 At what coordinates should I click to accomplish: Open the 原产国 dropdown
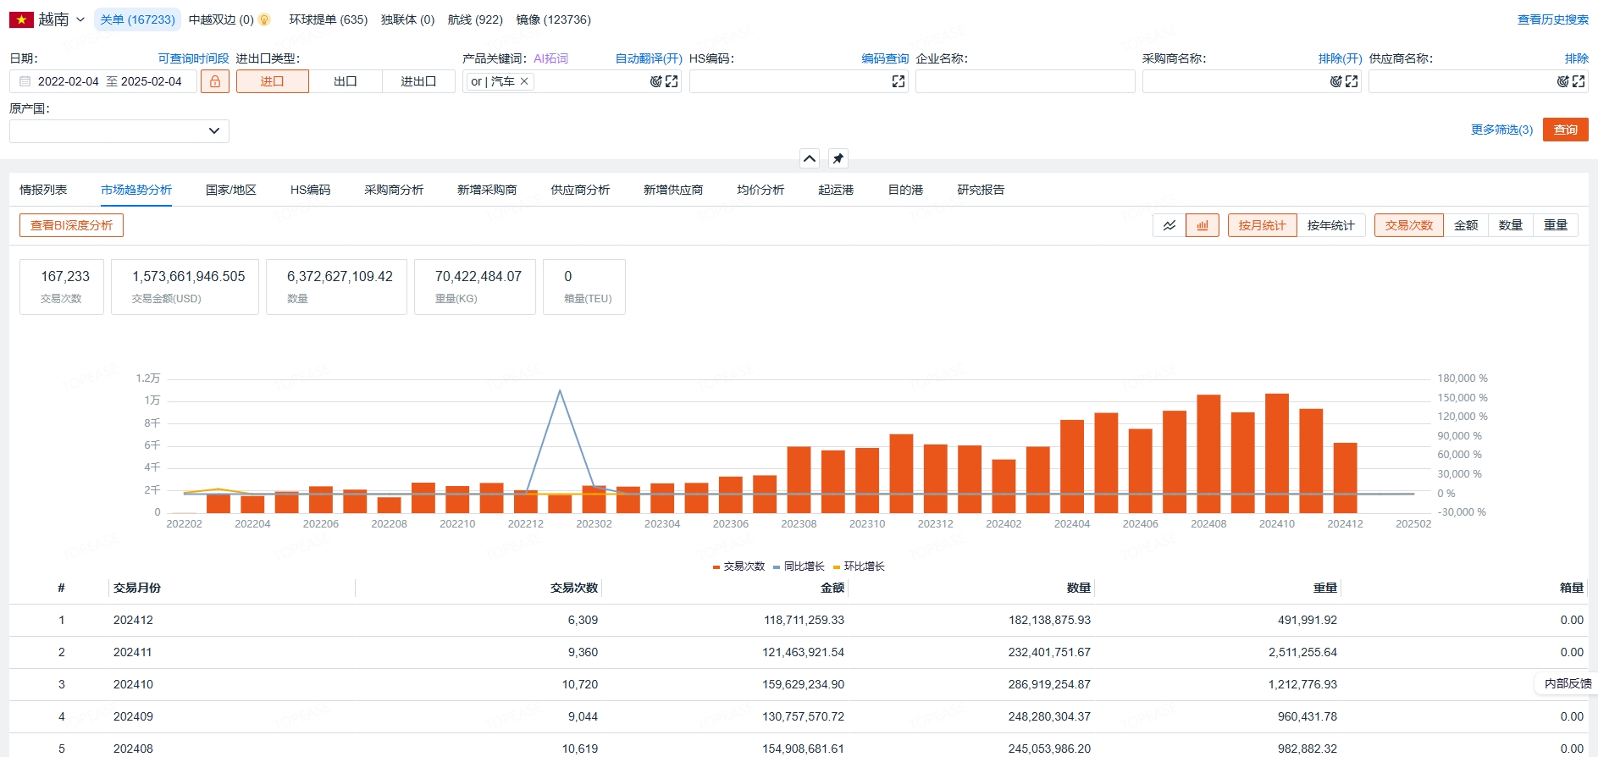119,130
